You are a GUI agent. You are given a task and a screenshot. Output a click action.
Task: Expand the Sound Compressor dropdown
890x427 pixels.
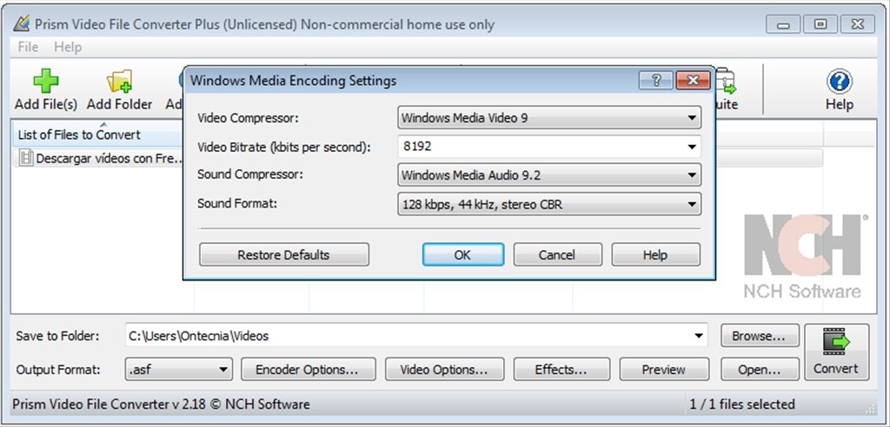691,175
